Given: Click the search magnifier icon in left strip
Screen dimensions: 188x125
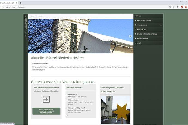Looking at the screenshot, I should pos(26,33).
